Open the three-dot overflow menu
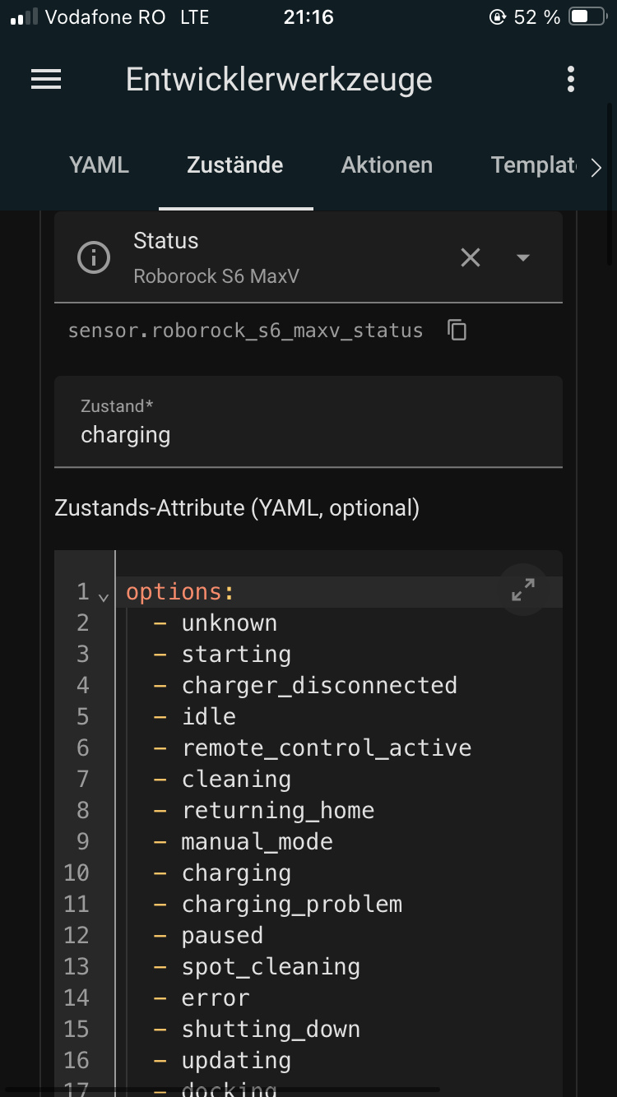The image size is (617, 1097). (571, 79)
